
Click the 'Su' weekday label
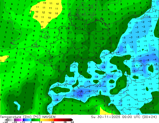(93, 117)
